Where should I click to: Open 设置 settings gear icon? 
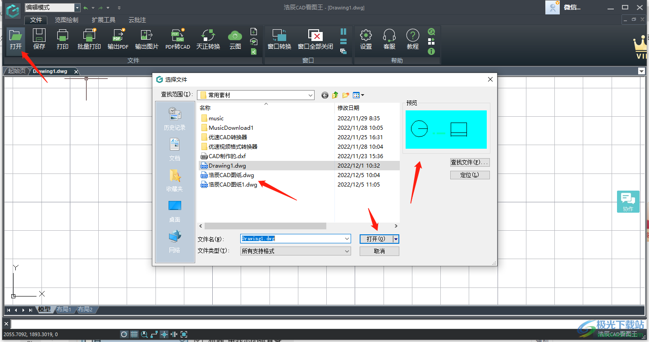(x=366, y=39)
